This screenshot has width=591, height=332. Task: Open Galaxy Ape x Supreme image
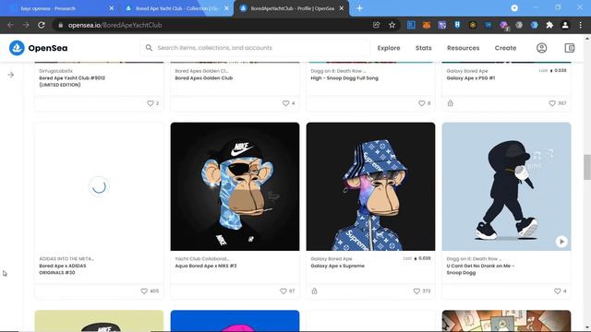(x=370, y=186)
